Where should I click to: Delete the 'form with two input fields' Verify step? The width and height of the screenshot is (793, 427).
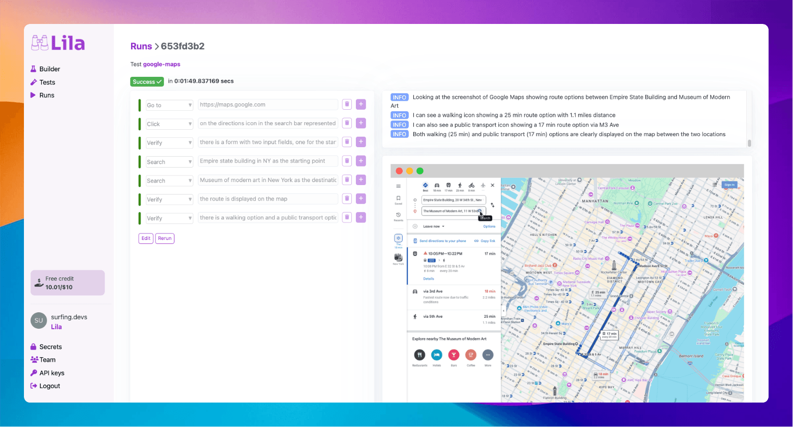pos(347,142)
